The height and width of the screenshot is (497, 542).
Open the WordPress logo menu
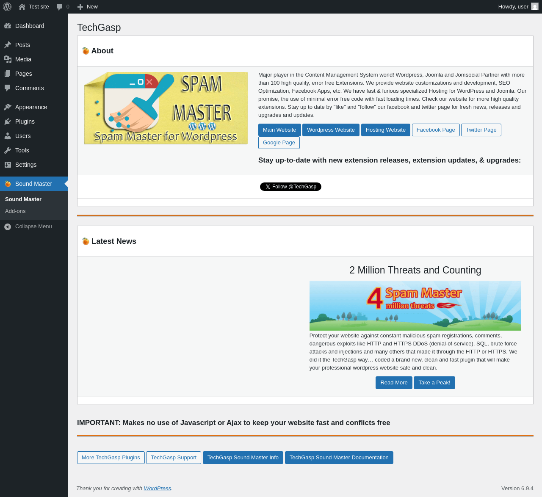pyautogui.click(x=7, y=7)
